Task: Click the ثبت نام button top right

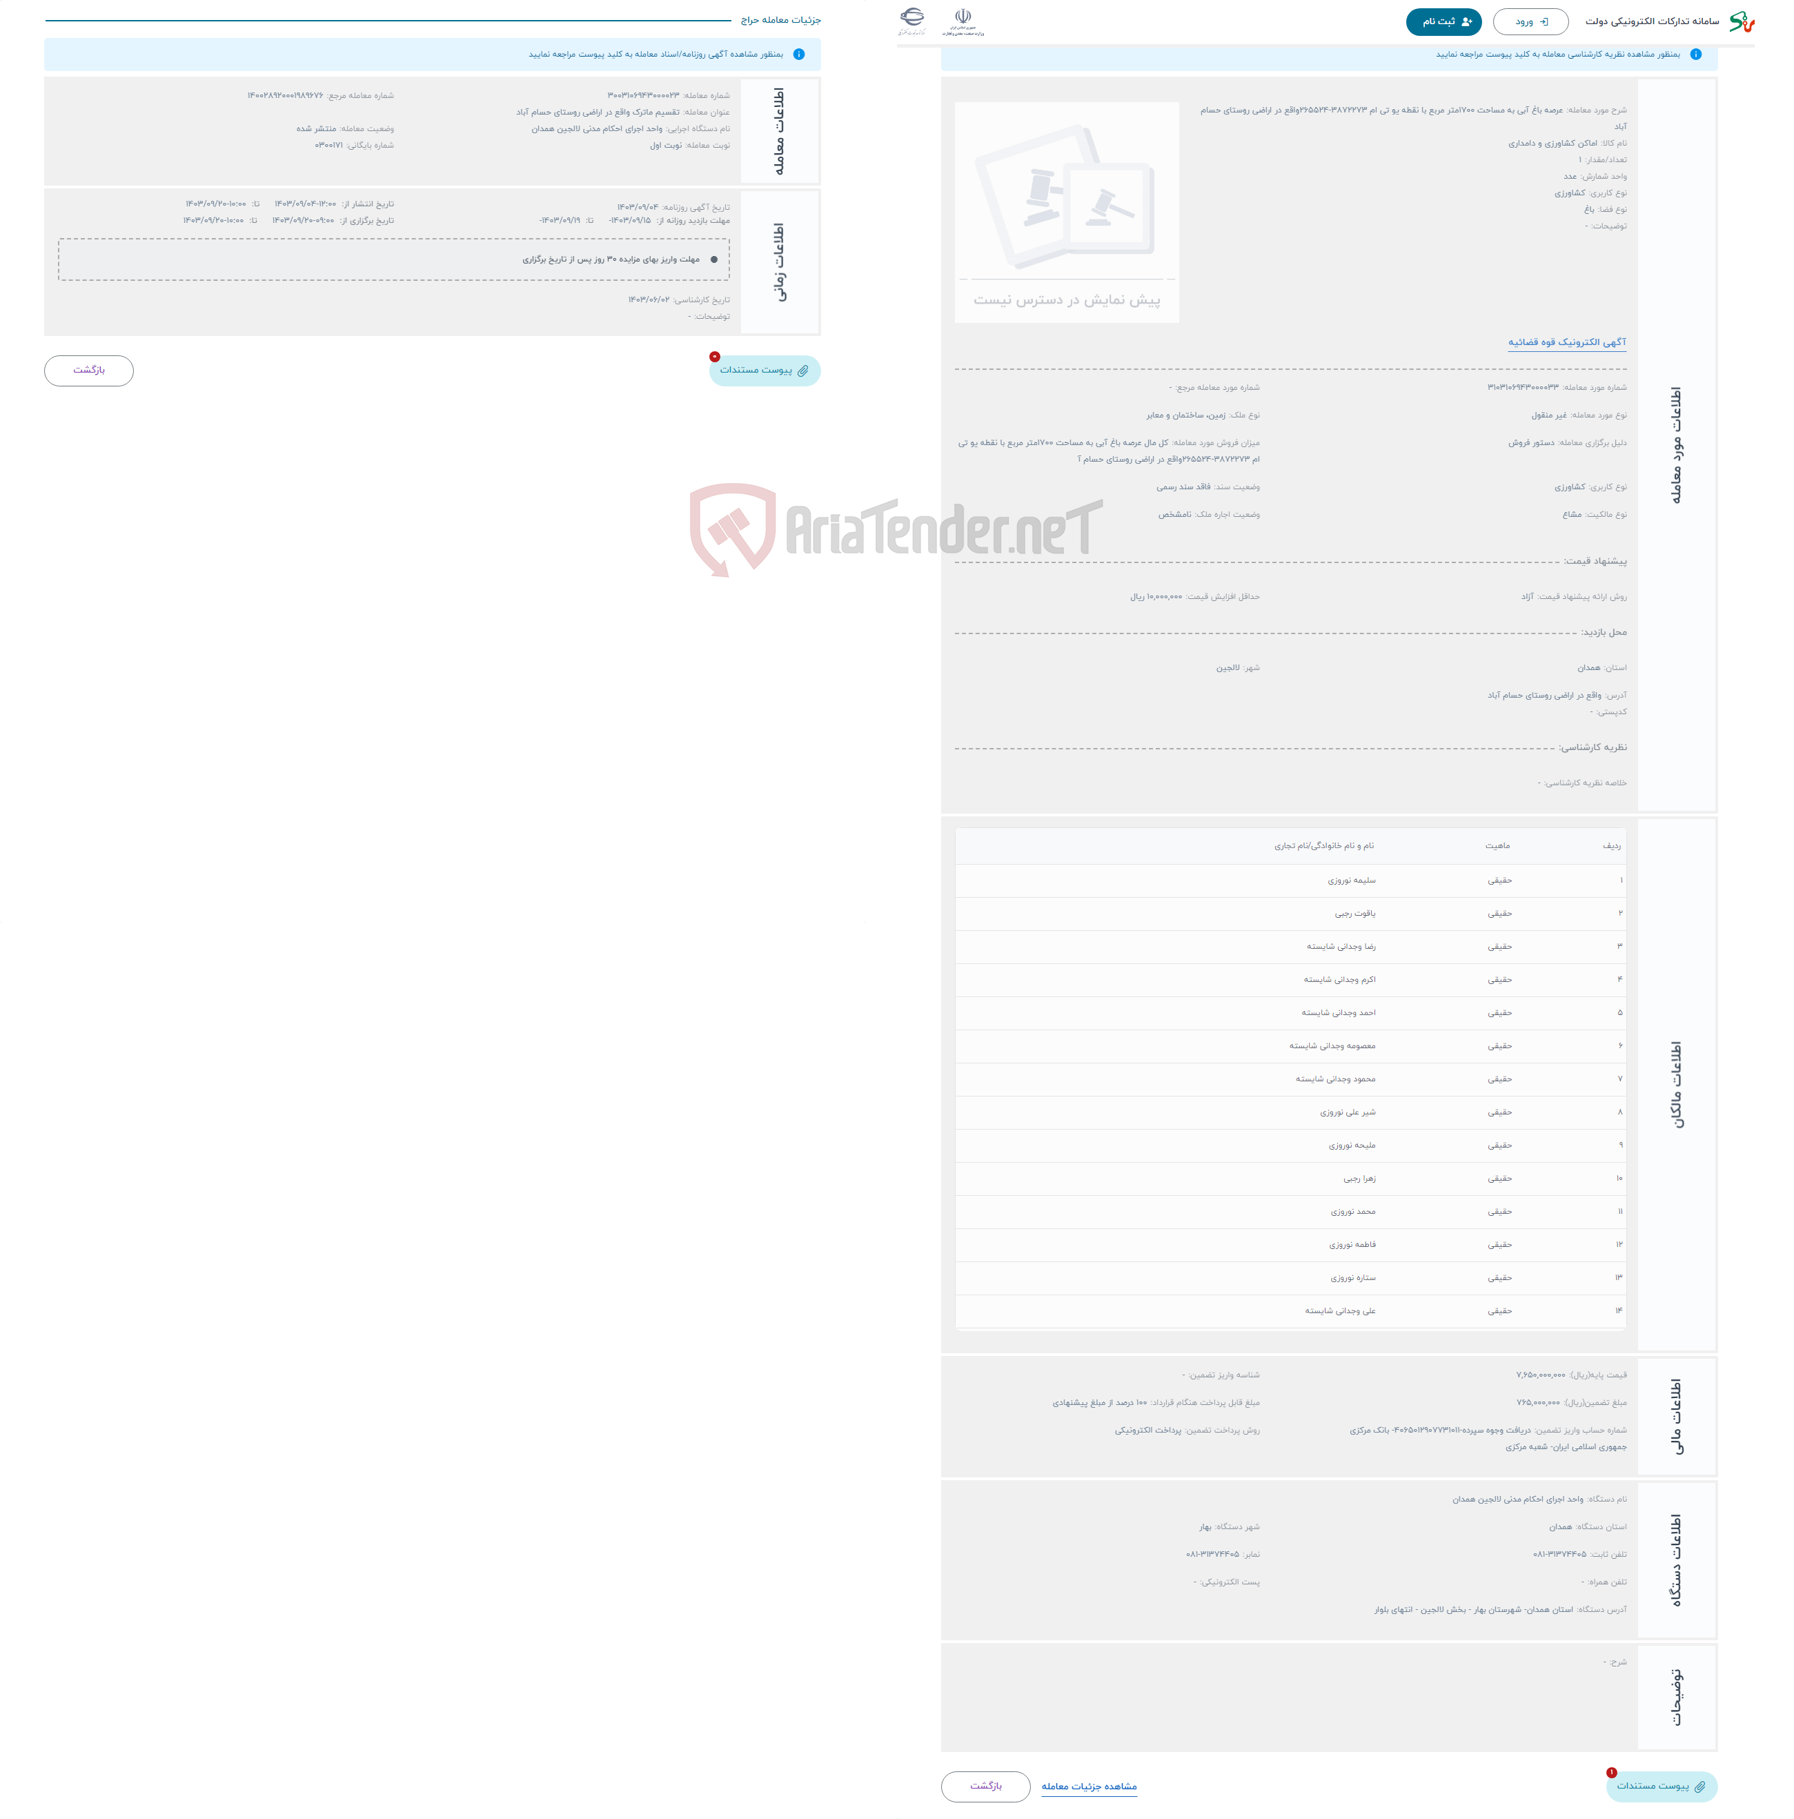Action: pos(1442,21)
